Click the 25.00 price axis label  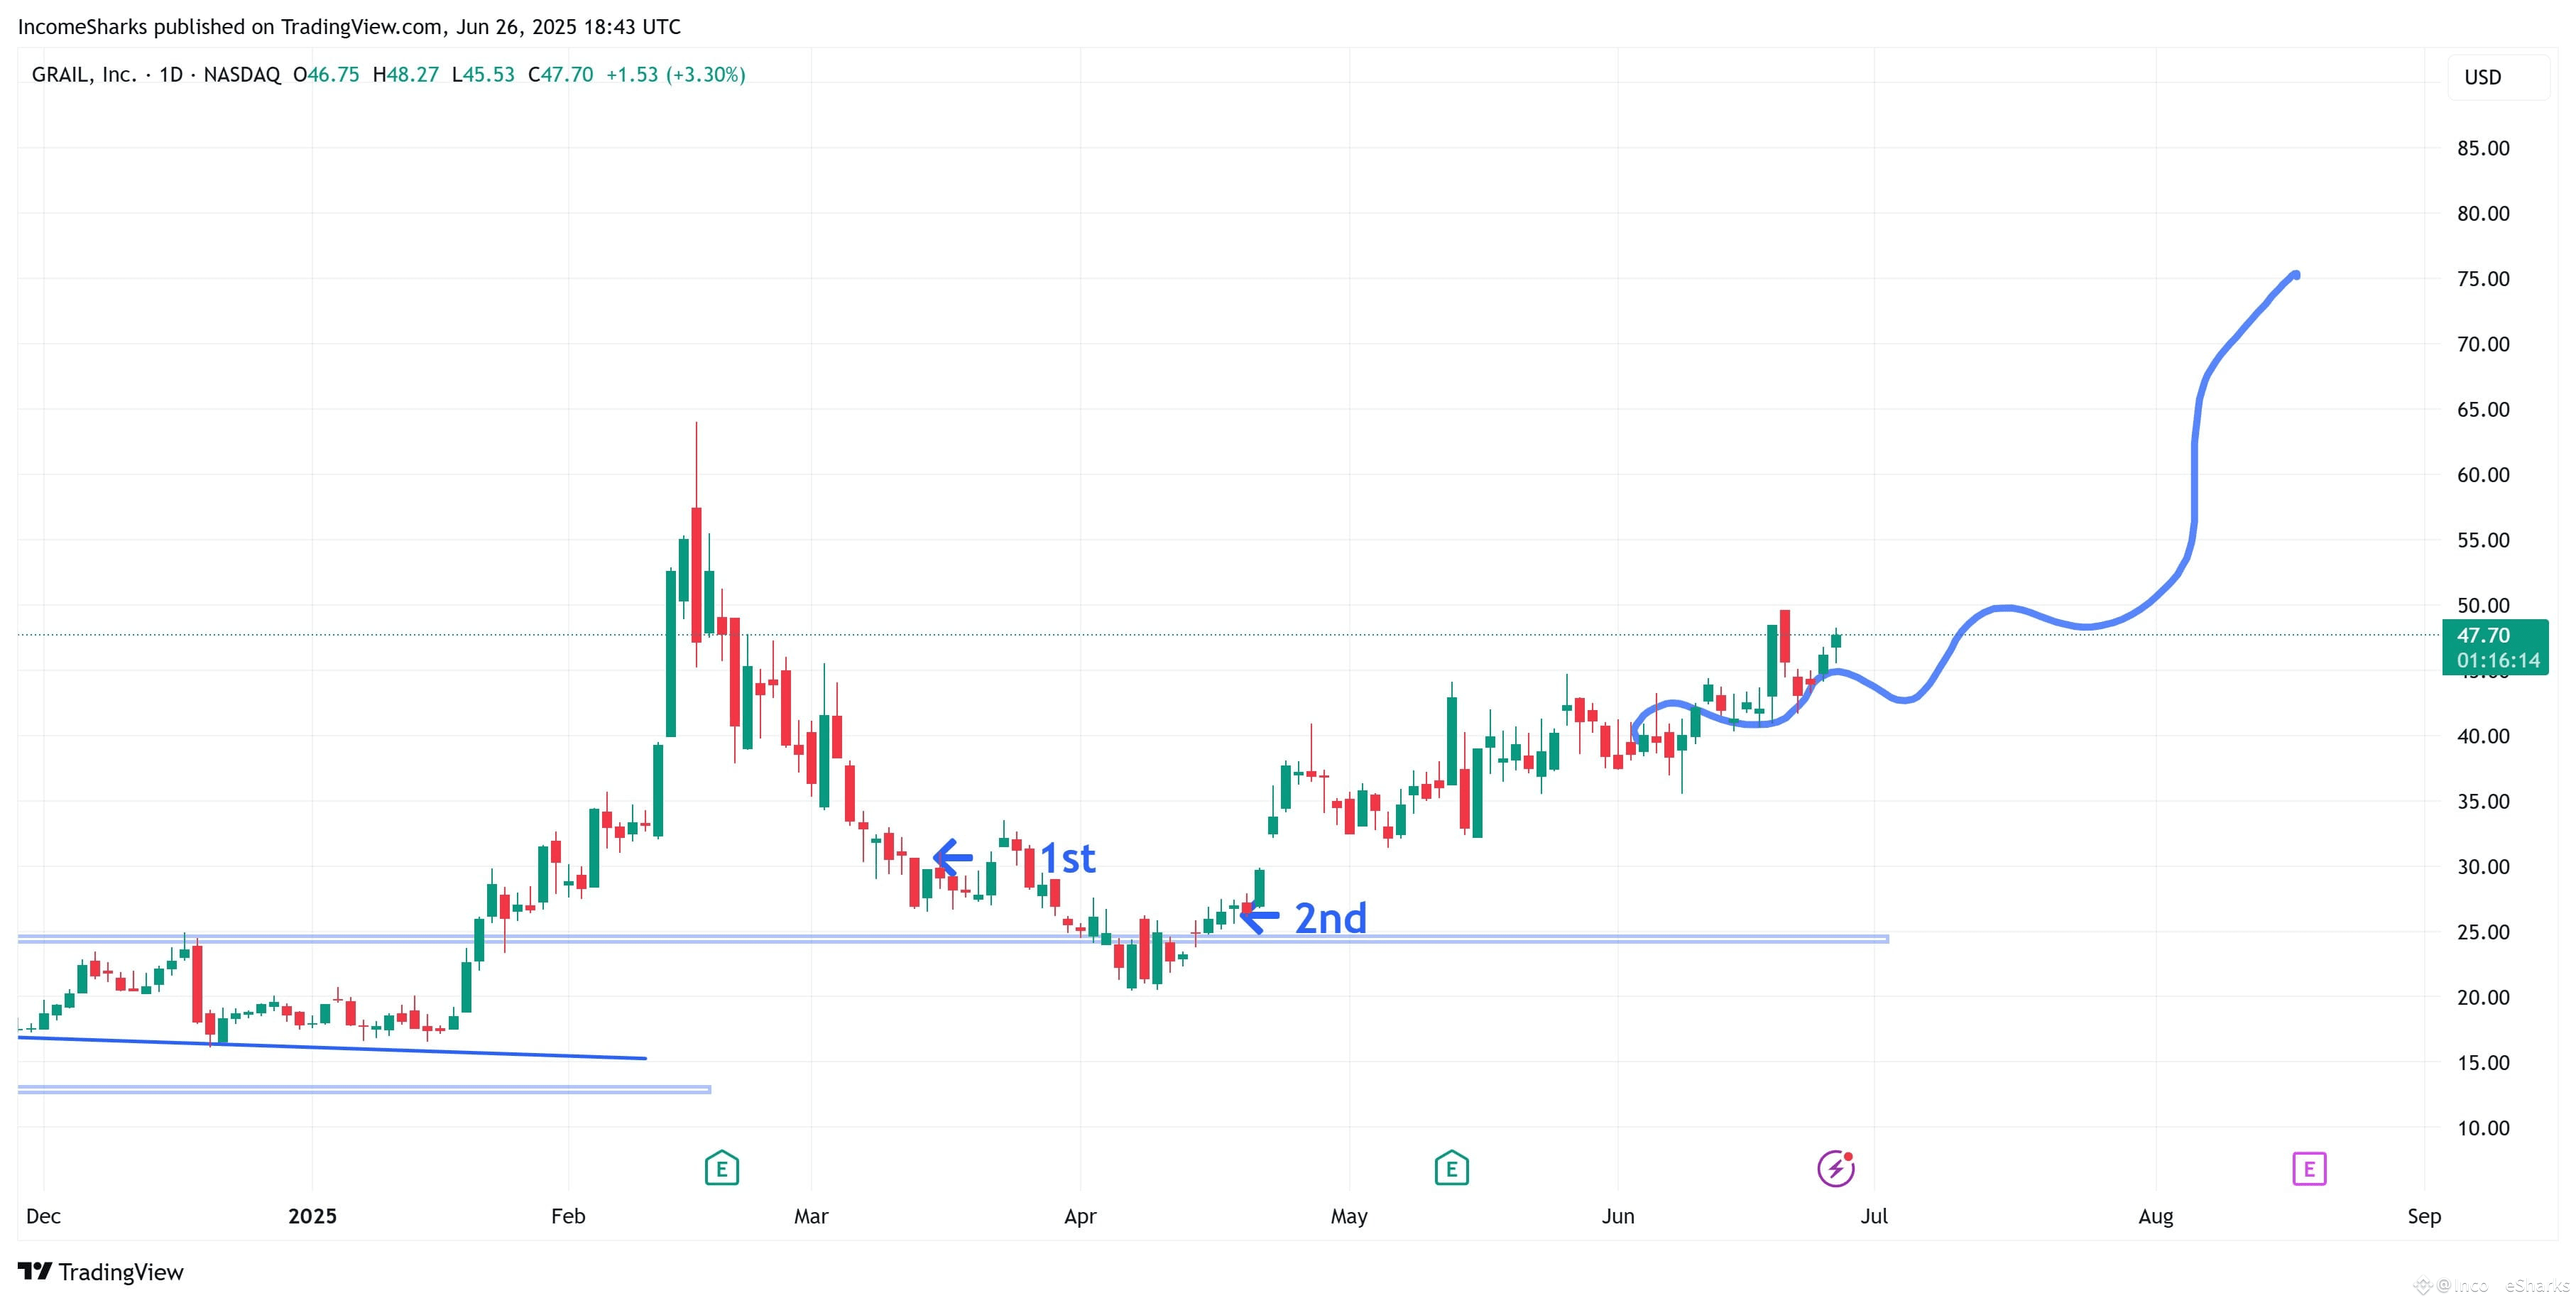pos(2483,932)
